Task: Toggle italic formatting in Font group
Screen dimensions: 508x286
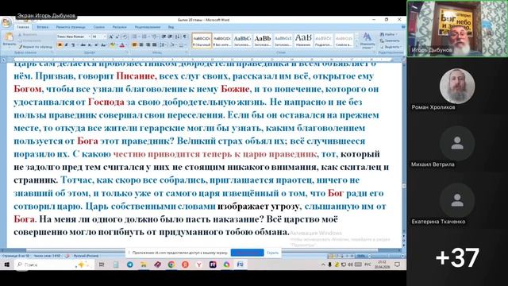Action: pyautogui.click(x=67, y=44)
